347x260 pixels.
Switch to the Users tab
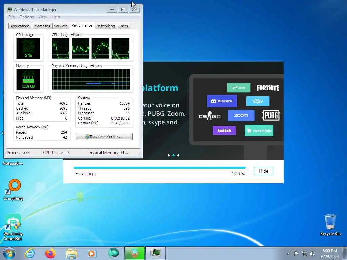tap(123, 26)
